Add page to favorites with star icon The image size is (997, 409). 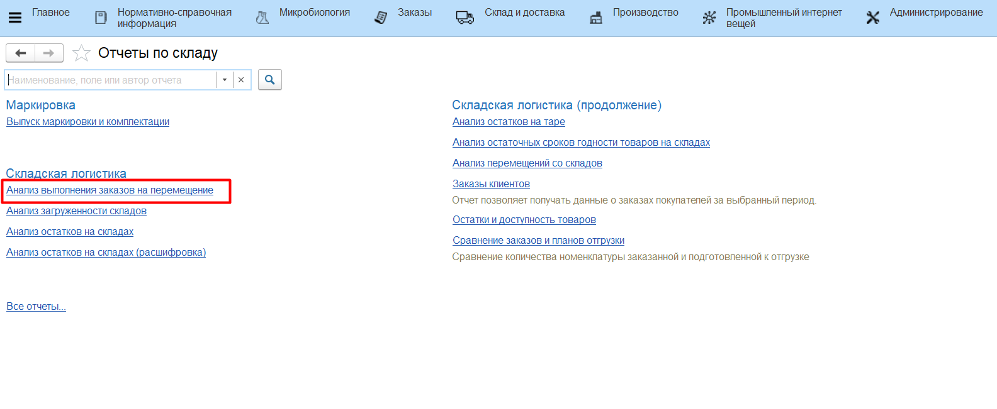tap(81, 53)
